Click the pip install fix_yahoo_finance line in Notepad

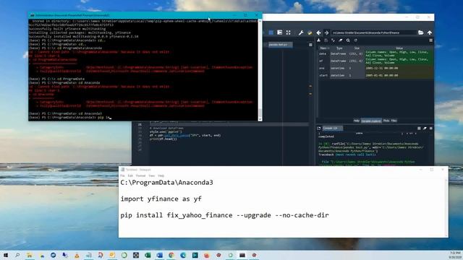point(224,215)
